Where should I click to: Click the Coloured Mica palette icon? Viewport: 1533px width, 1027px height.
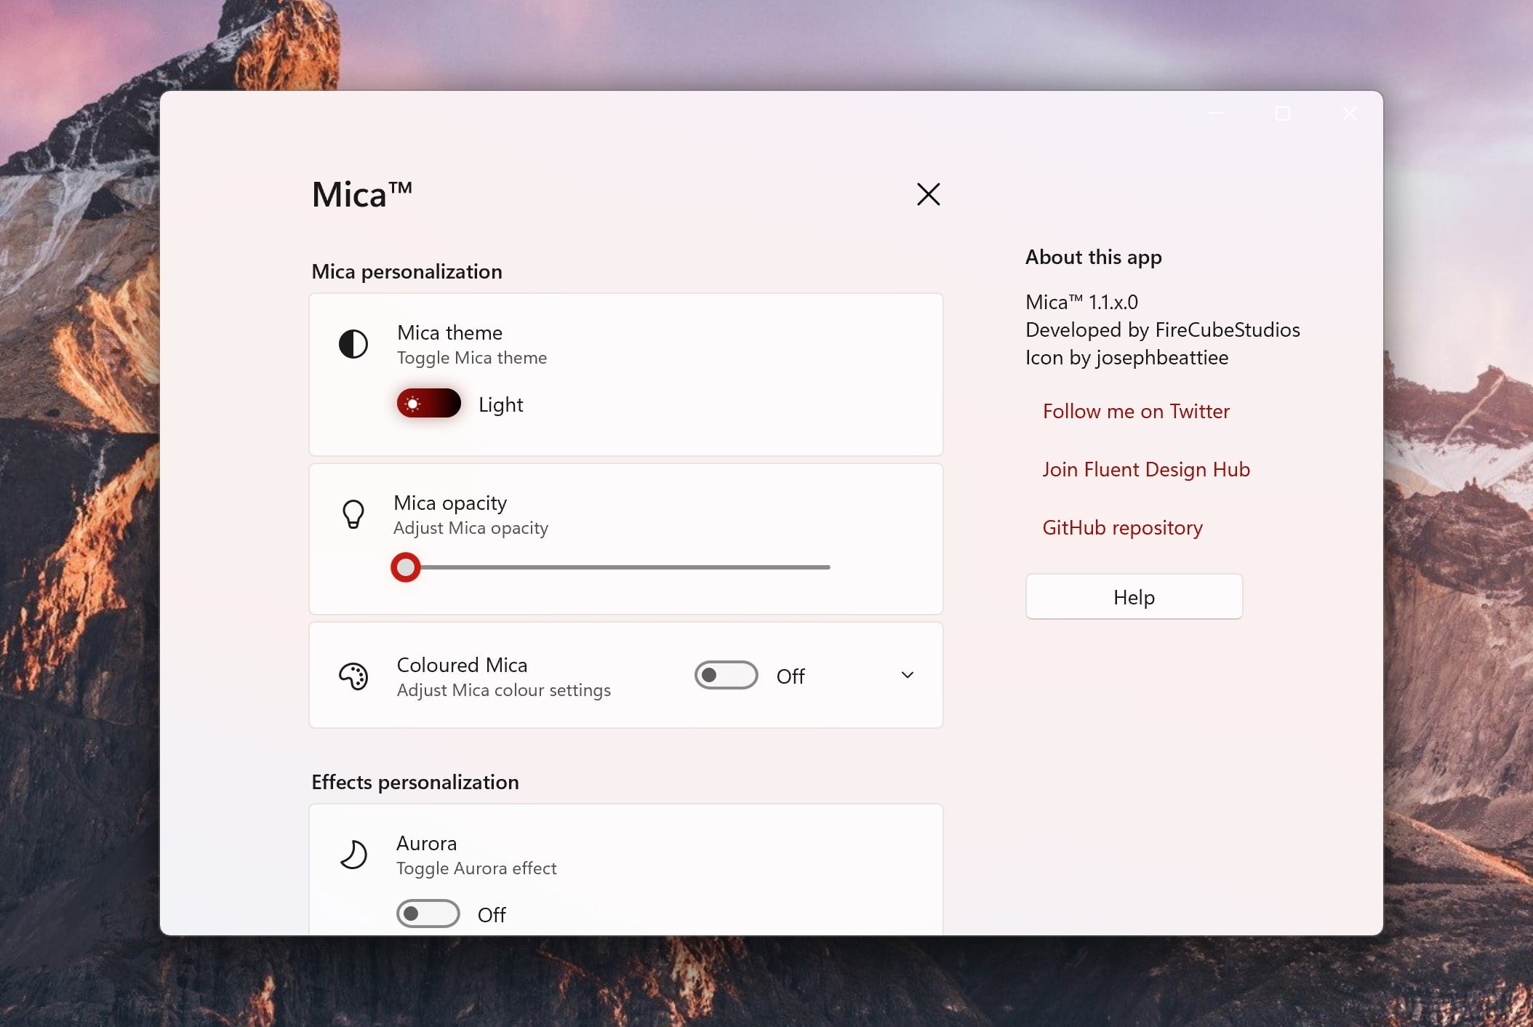click(353, 676)
